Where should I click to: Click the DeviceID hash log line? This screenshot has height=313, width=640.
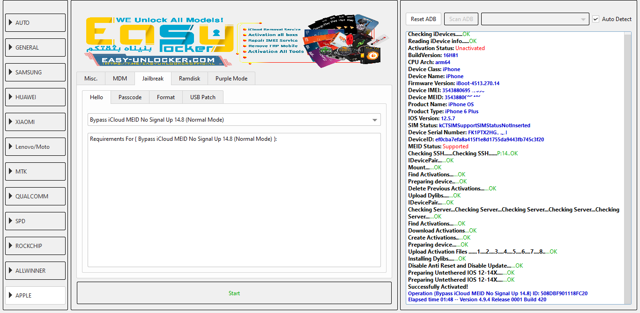coord(476,139)
